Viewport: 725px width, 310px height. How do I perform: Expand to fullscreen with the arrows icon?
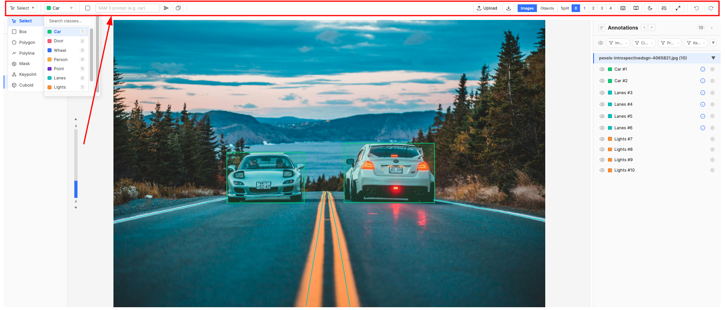coord(678,8)
